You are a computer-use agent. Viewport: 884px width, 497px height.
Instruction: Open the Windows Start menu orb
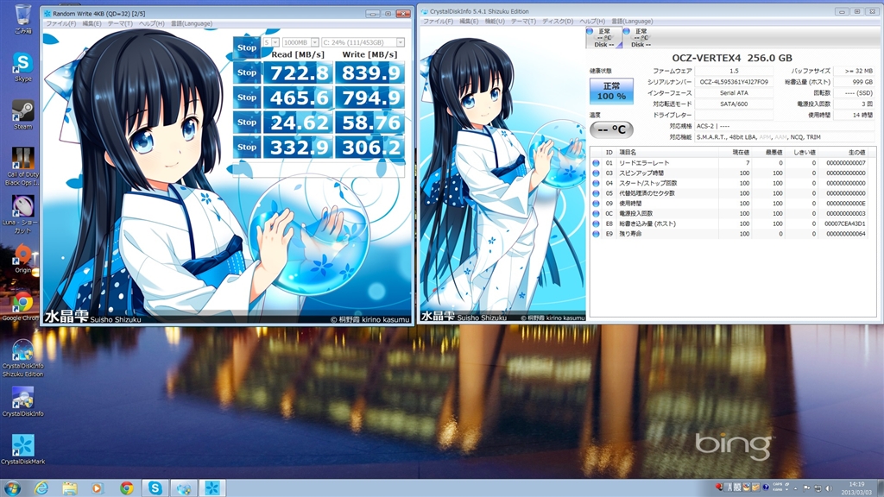[12, 488]
